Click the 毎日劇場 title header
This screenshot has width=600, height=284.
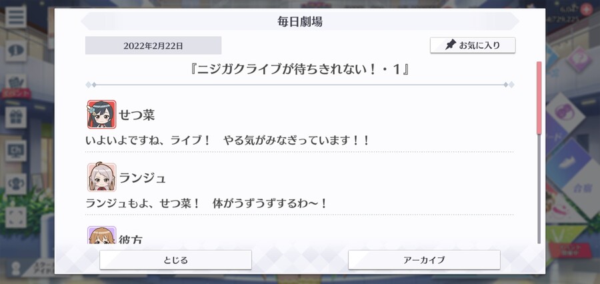tap(300, 21)
